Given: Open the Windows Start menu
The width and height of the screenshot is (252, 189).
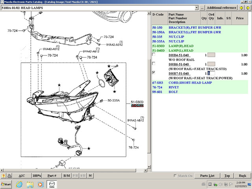Looking at the screenshot, I should point(6,184).
